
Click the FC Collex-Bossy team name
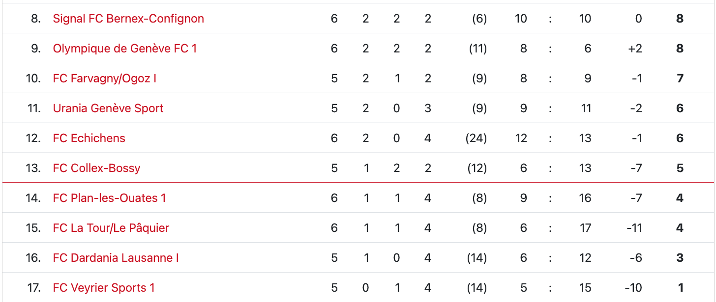coord(96,168)
